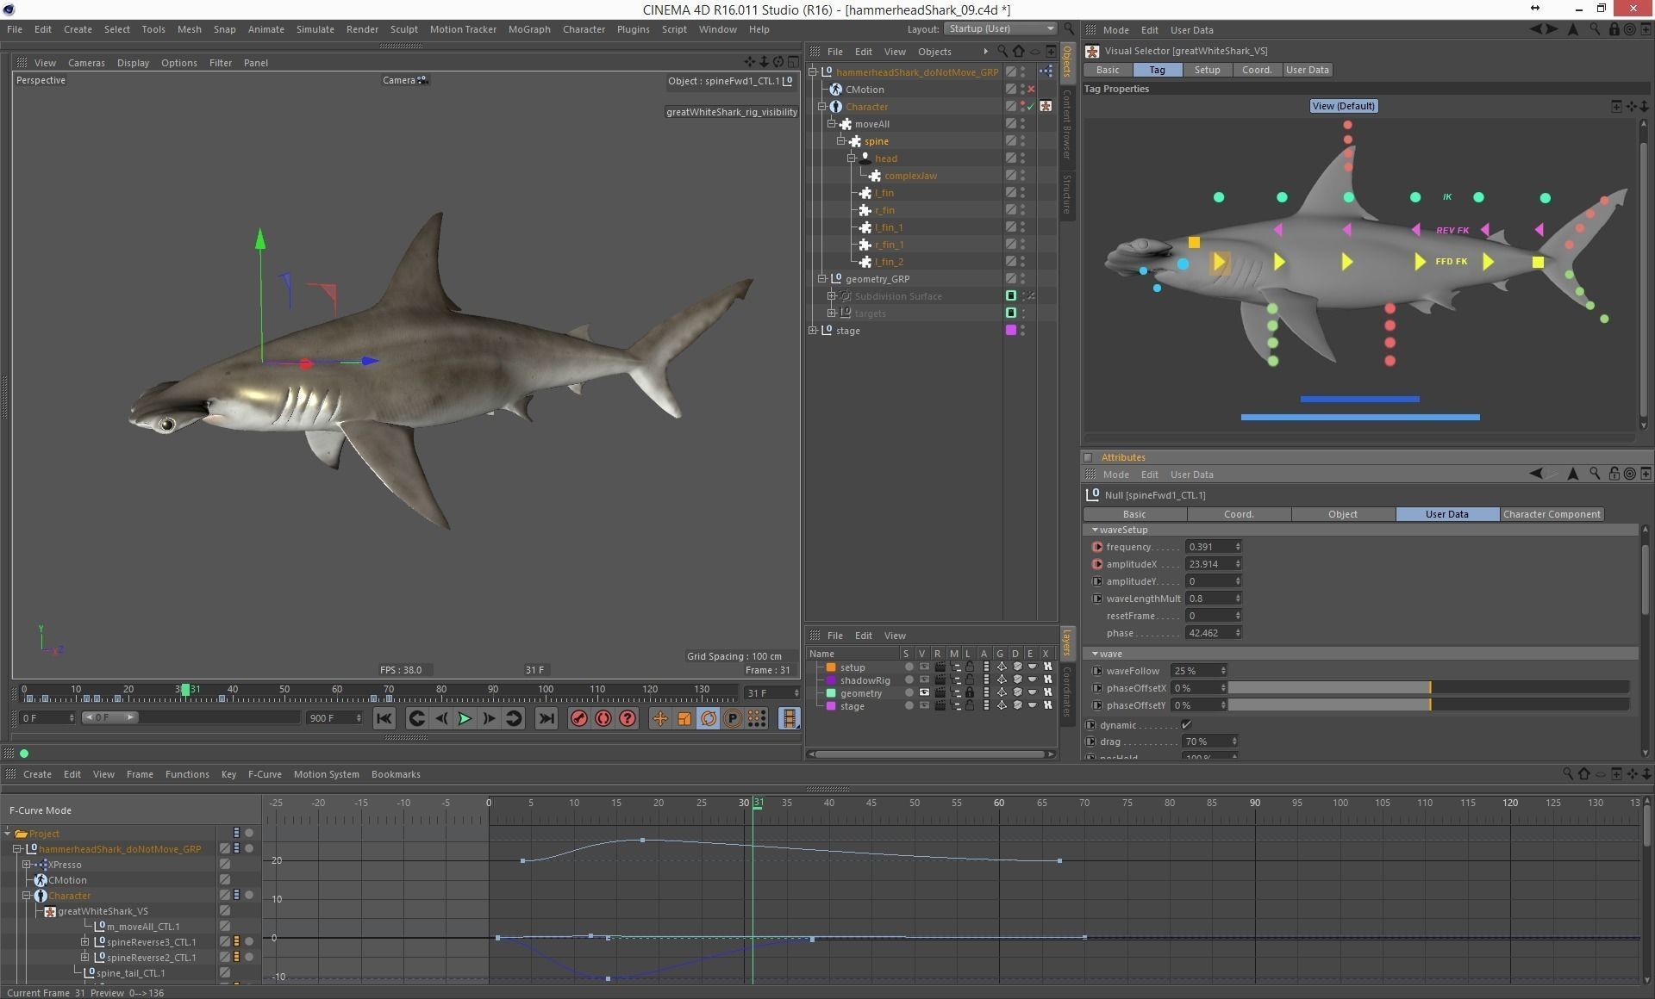Viewport: 1655px width, 999px height.
Task: Toggle the Autokeying button
Action: [x=603, y=718]
